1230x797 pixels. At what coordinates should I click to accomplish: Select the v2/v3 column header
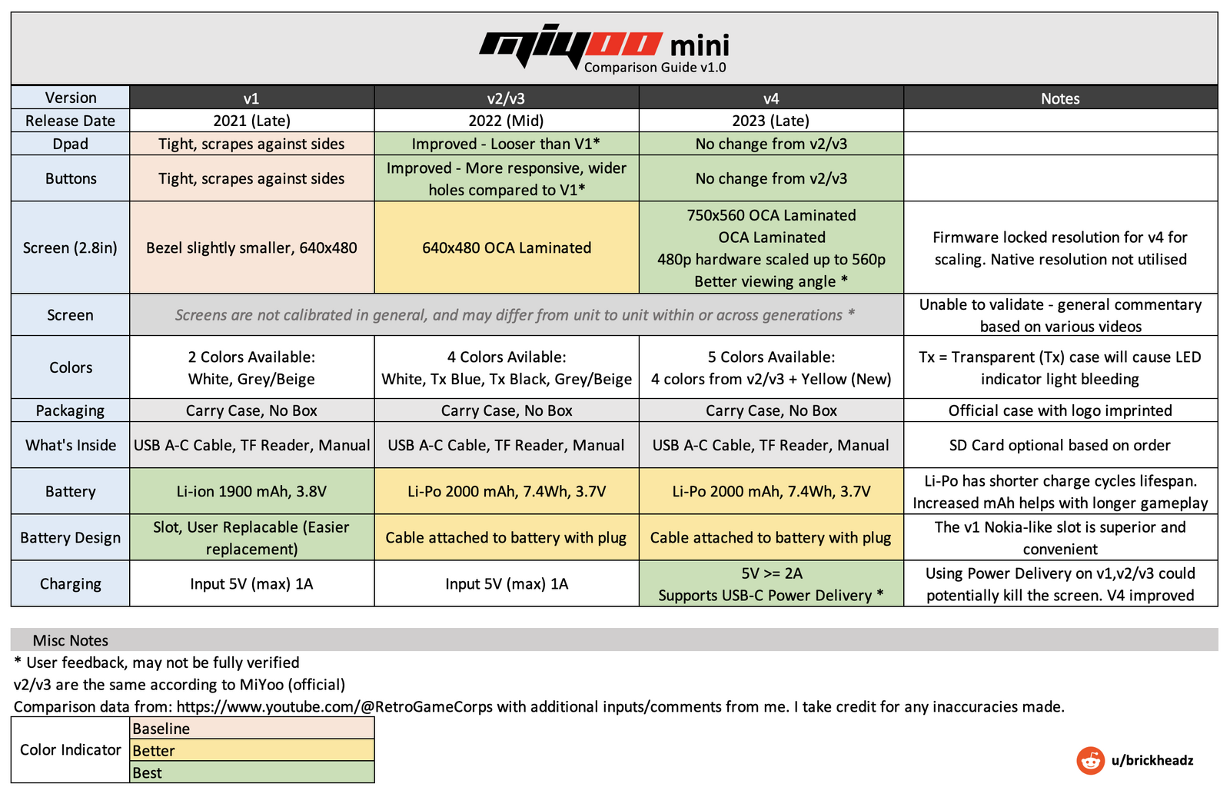click(x=507, y=98)
